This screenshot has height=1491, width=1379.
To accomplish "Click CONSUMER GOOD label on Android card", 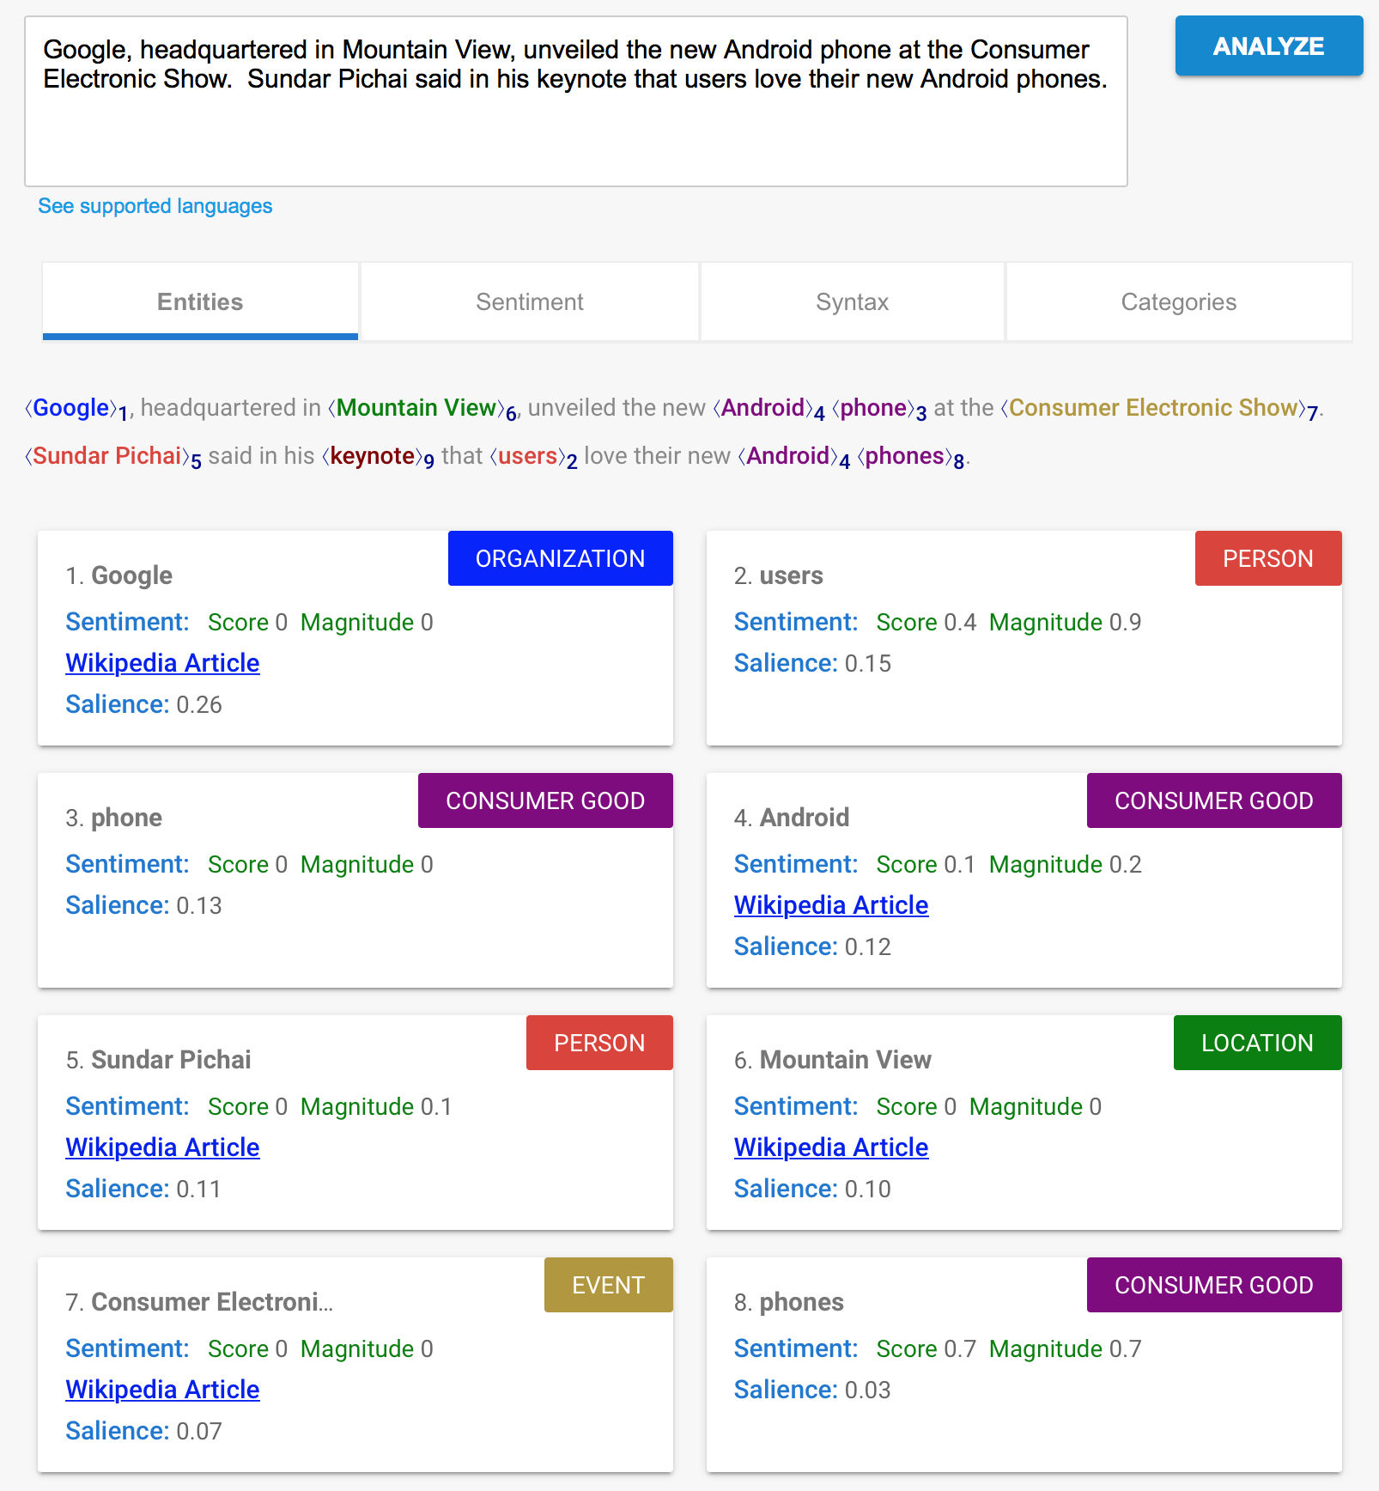I will [1214, 800].
